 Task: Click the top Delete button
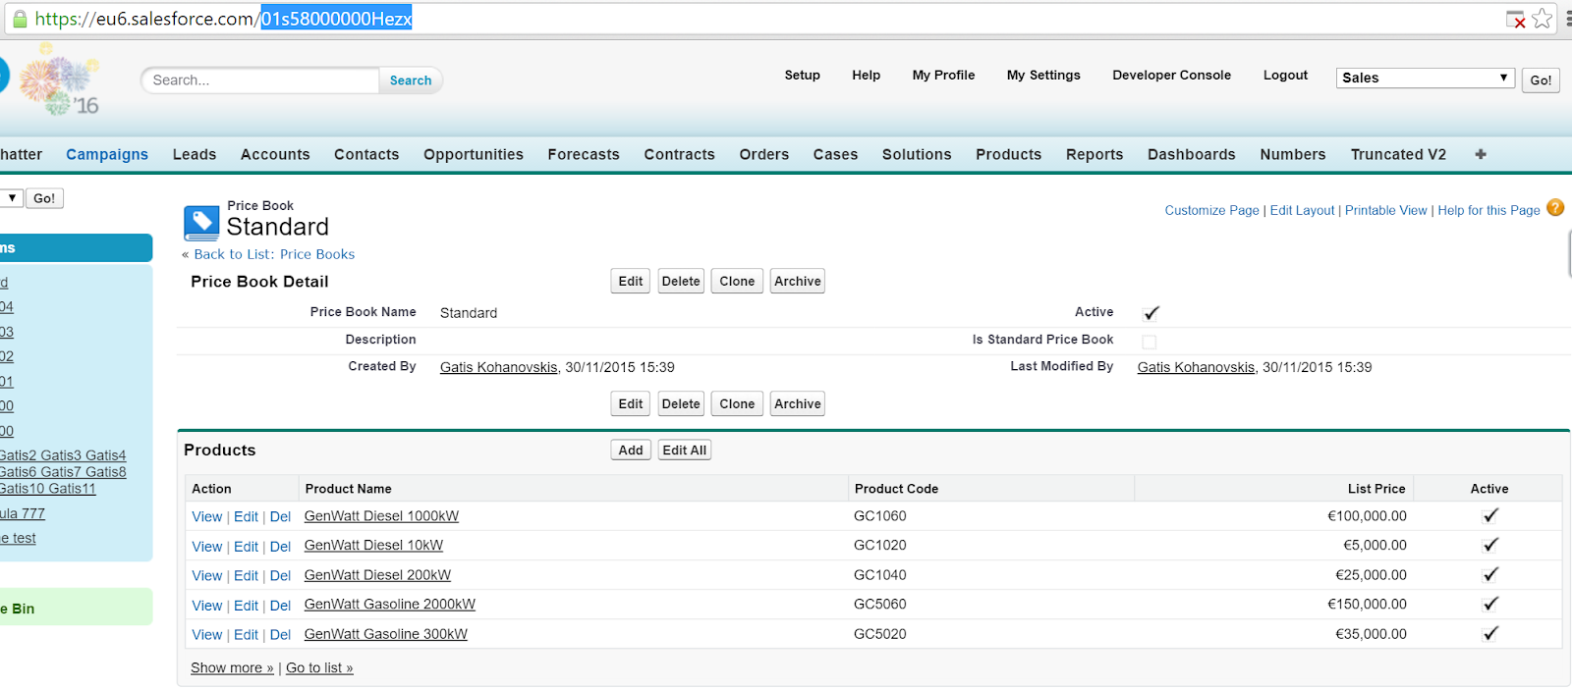coord(681,281)
